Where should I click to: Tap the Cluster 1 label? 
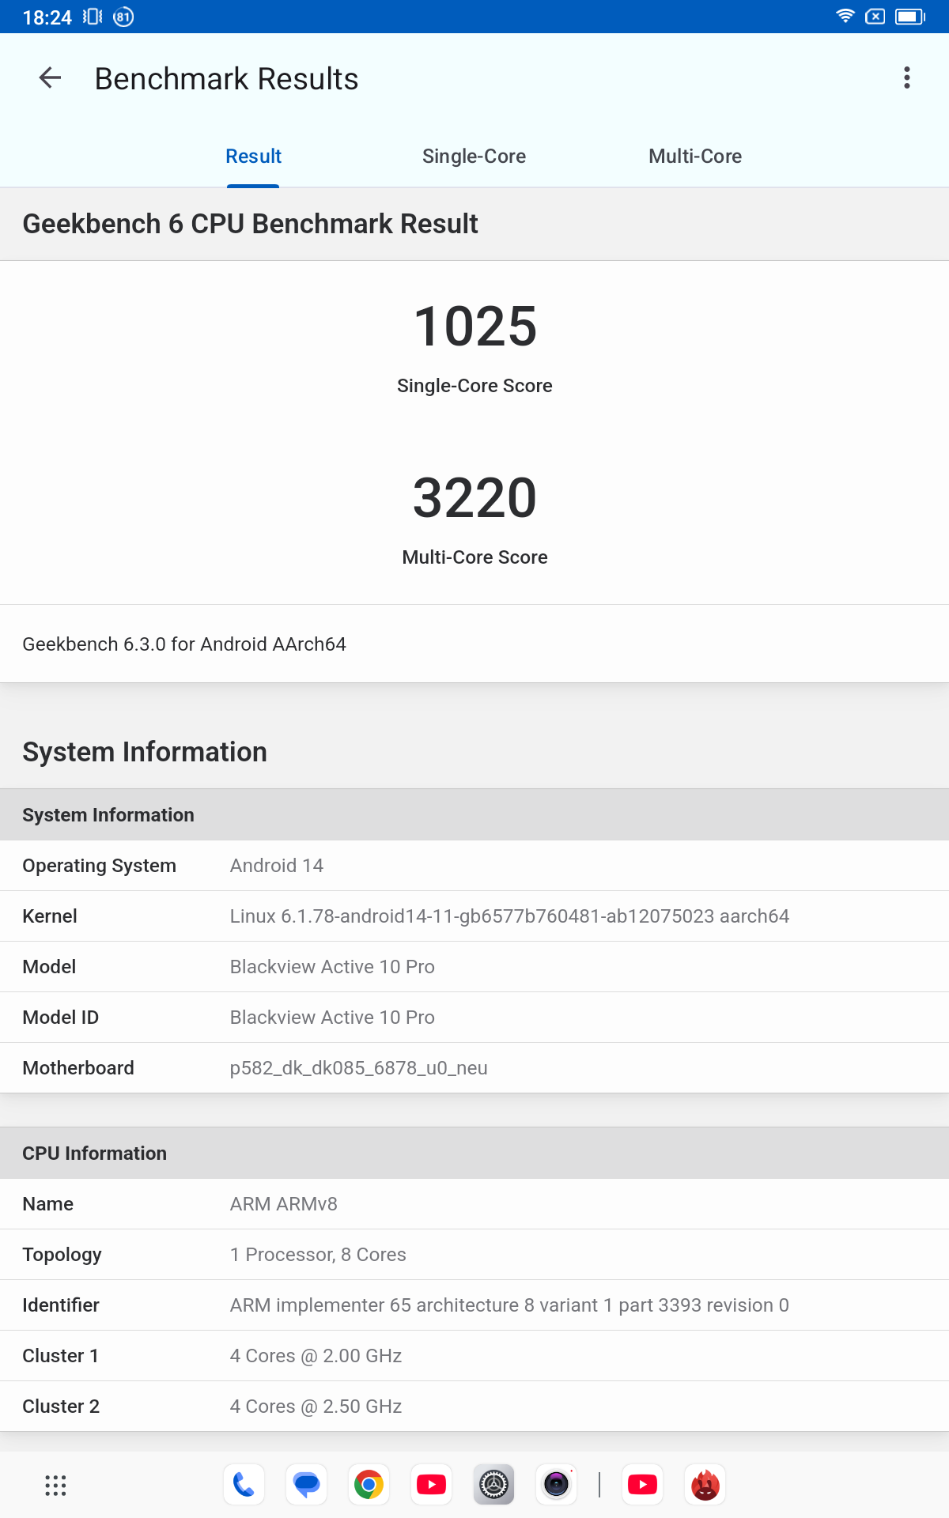(61, 1356)
